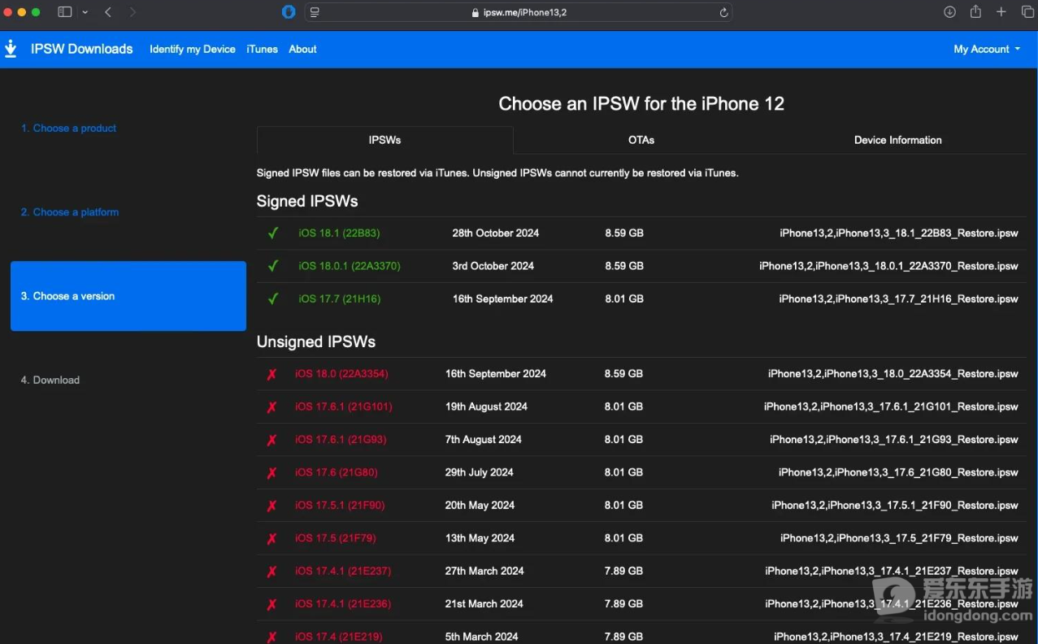Click the page reader icon in address bar
1038x644 pixels.
pos(315,12)
